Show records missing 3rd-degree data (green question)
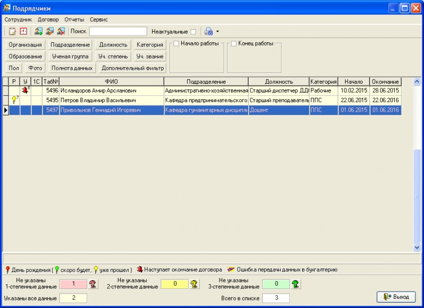The width and height of the screenshot is (424, 308). [x=295, y=284]
